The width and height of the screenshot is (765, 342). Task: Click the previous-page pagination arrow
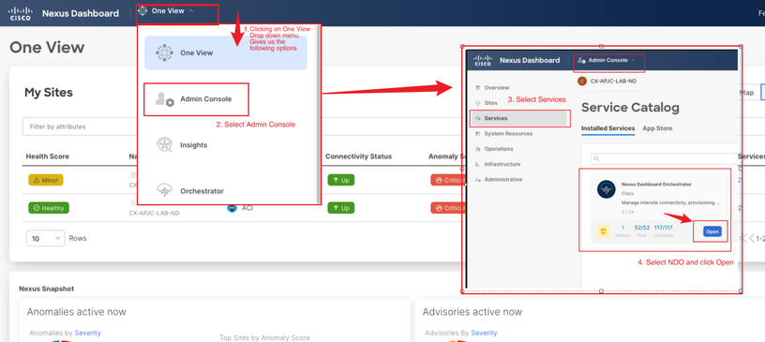coord(751,239)
